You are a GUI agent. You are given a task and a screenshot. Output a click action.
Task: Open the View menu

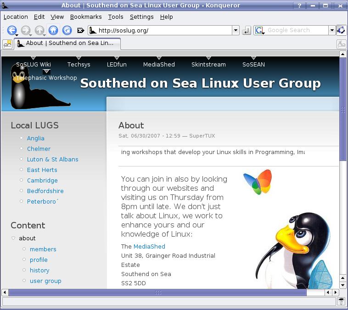[57, 17]
